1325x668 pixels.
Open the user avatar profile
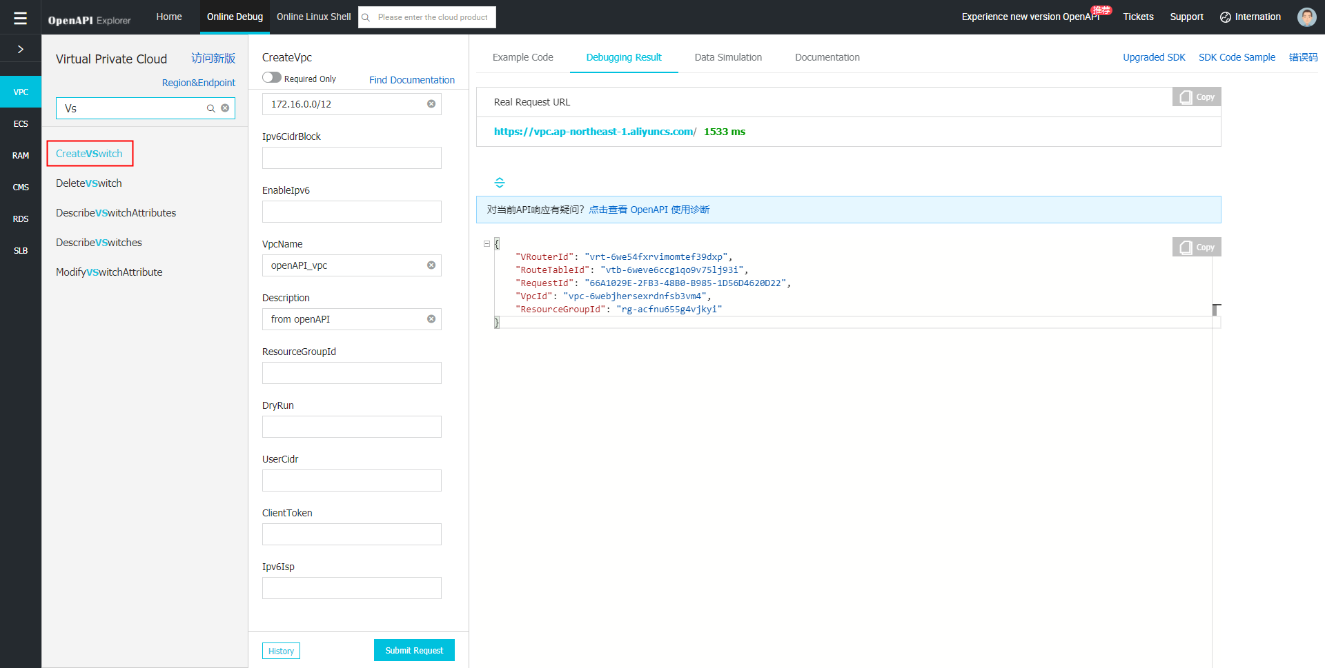pos(1306,17)
